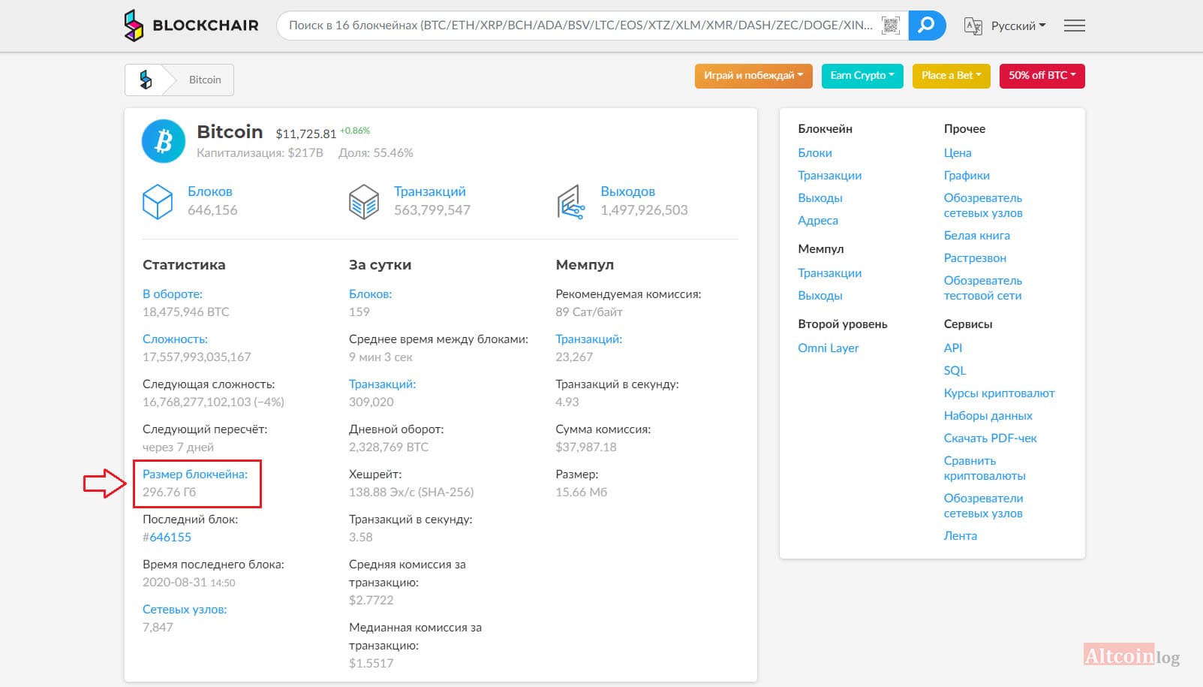Click the Сетевых узлов link
1203x687 pixels.
pyautogui.click(x=185, y=610)
